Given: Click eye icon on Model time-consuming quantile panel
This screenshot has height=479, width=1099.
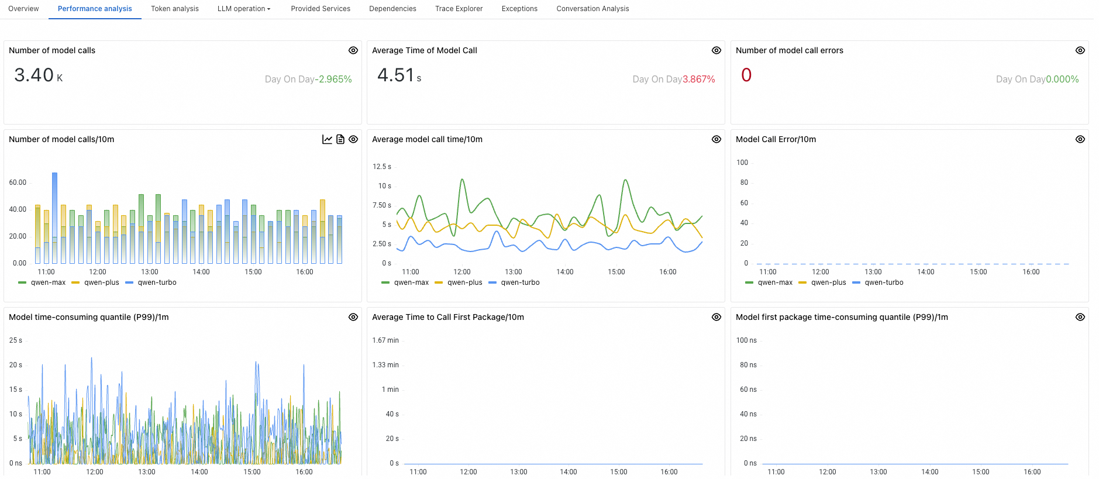Looking at the screenshot, I should (353, 317).
